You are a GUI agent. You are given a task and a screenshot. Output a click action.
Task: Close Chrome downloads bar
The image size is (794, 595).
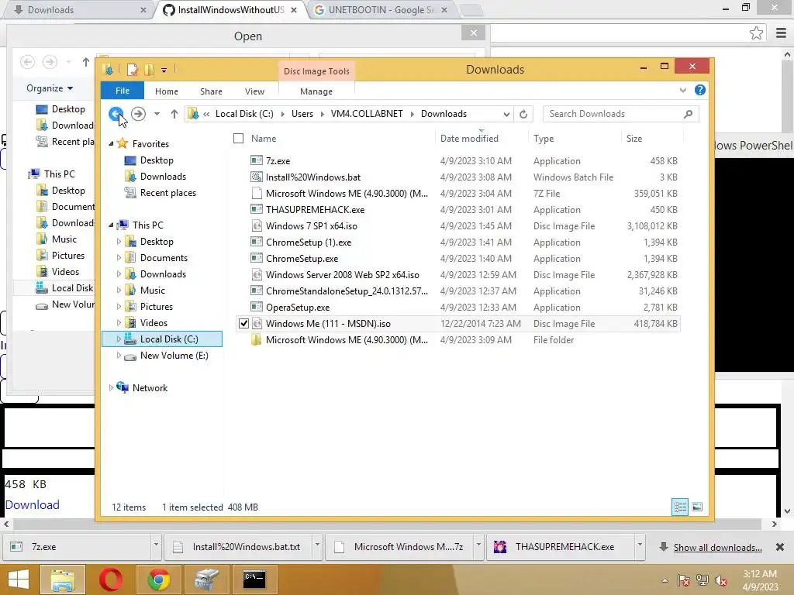pyautogui.click(x=780, y=547)
